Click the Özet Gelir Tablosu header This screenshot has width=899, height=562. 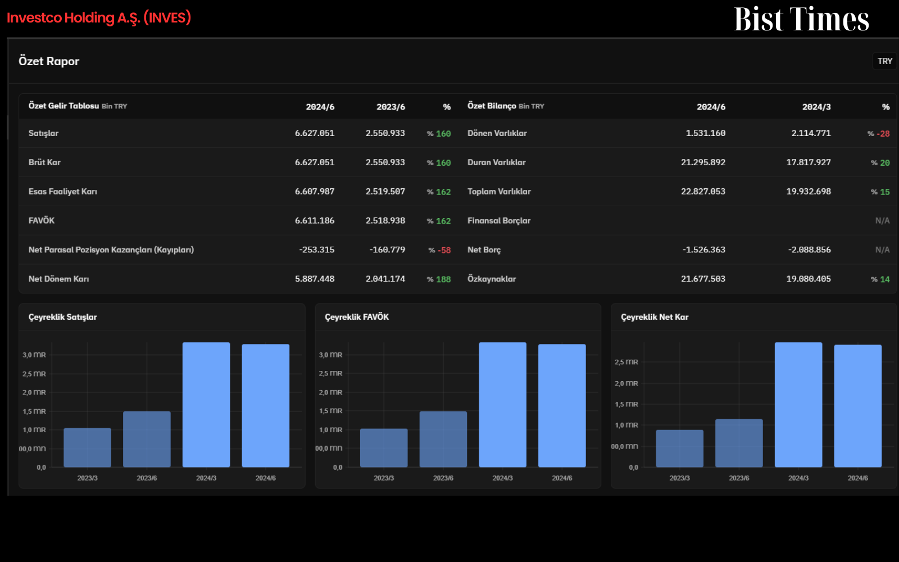tap(63, 106)
